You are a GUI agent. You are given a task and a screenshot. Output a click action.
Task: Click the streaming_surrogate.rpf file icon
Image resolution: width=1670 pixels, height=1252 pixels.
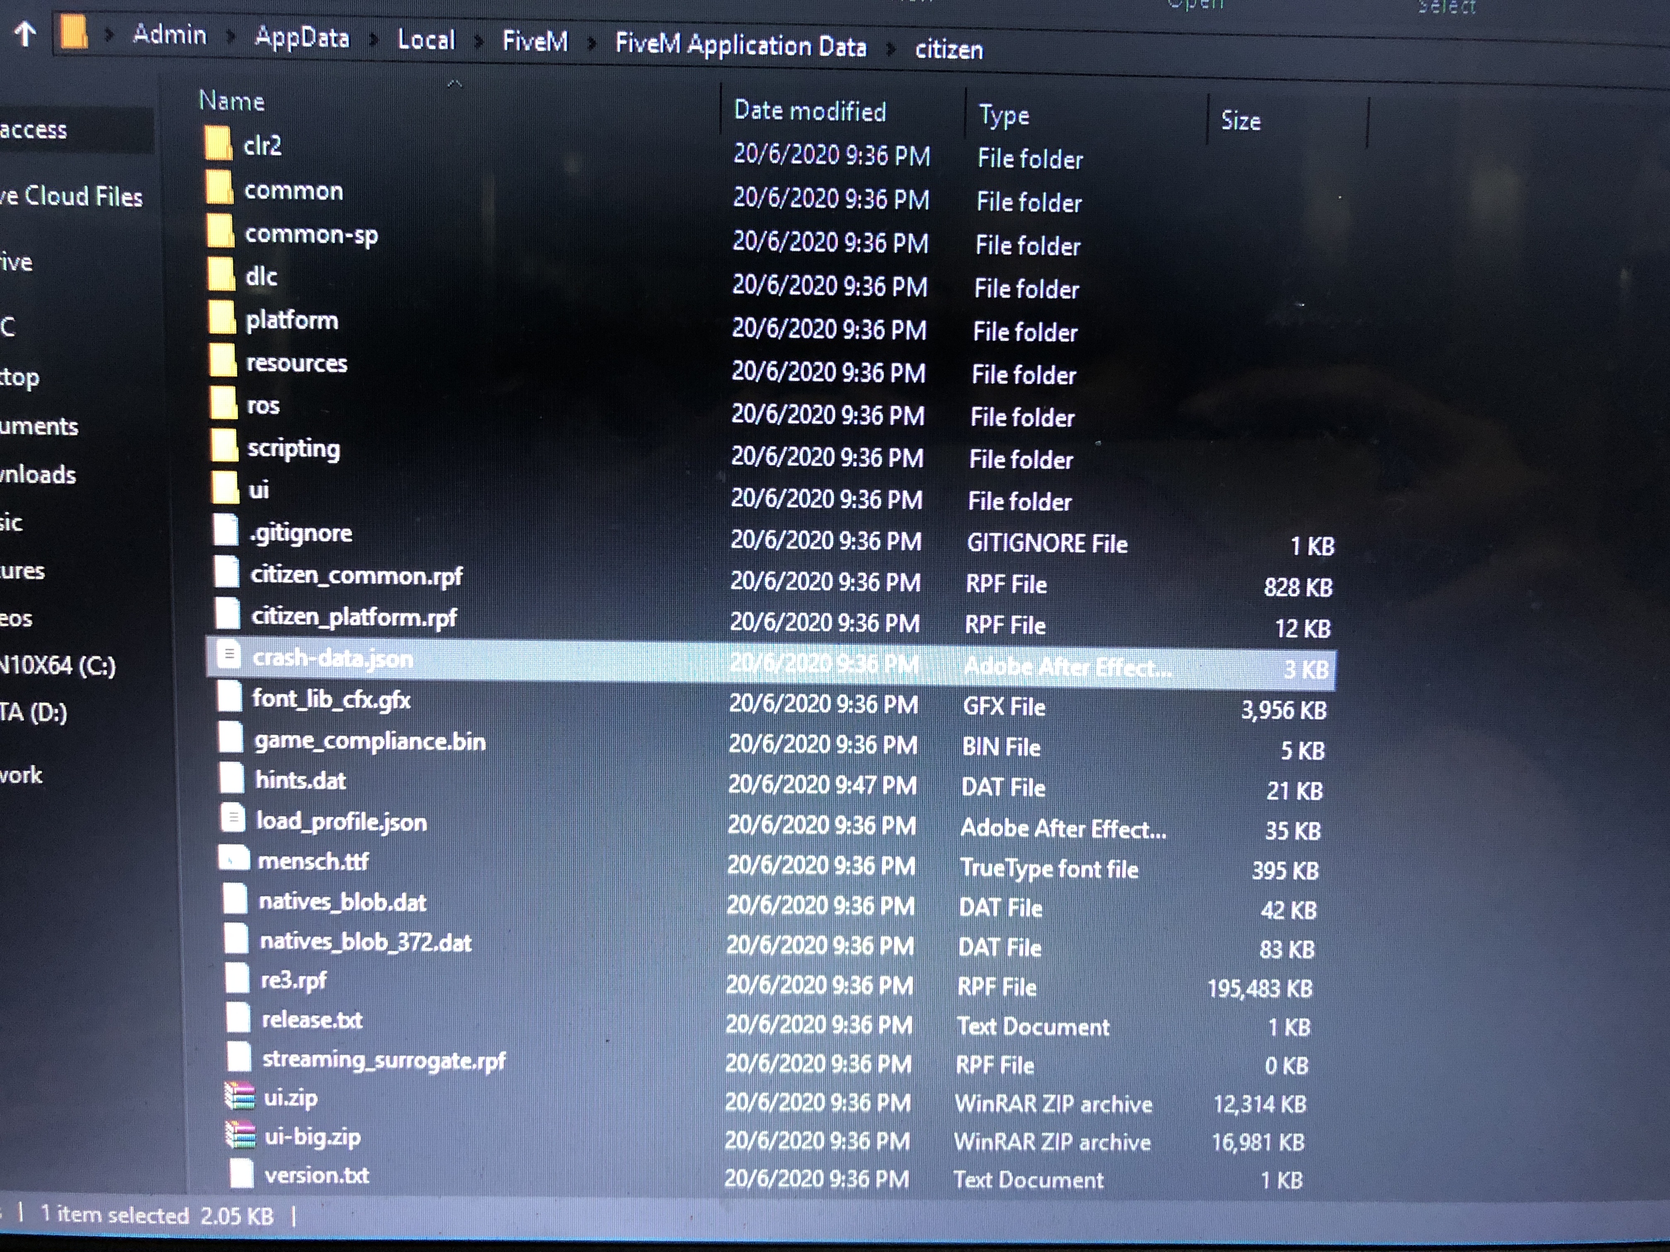239,1056
